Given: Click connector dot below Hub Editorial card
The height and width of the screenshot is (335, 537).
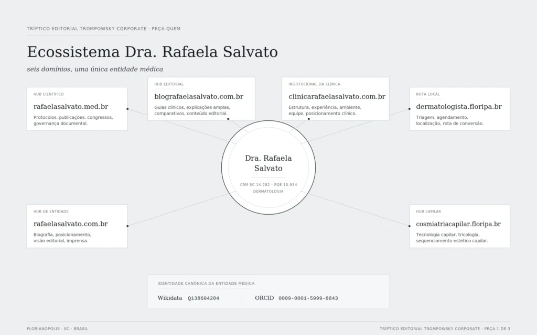Looking at the screenshot, I should tap(228, 119).
